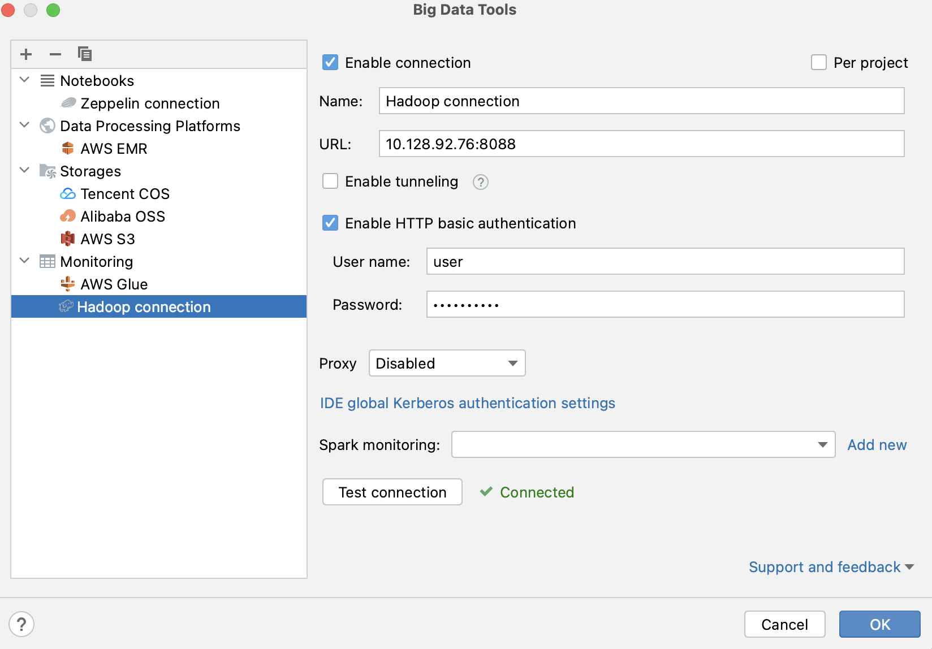
Task: Select Hadoop connection in the tree
Action: (159, 306)
